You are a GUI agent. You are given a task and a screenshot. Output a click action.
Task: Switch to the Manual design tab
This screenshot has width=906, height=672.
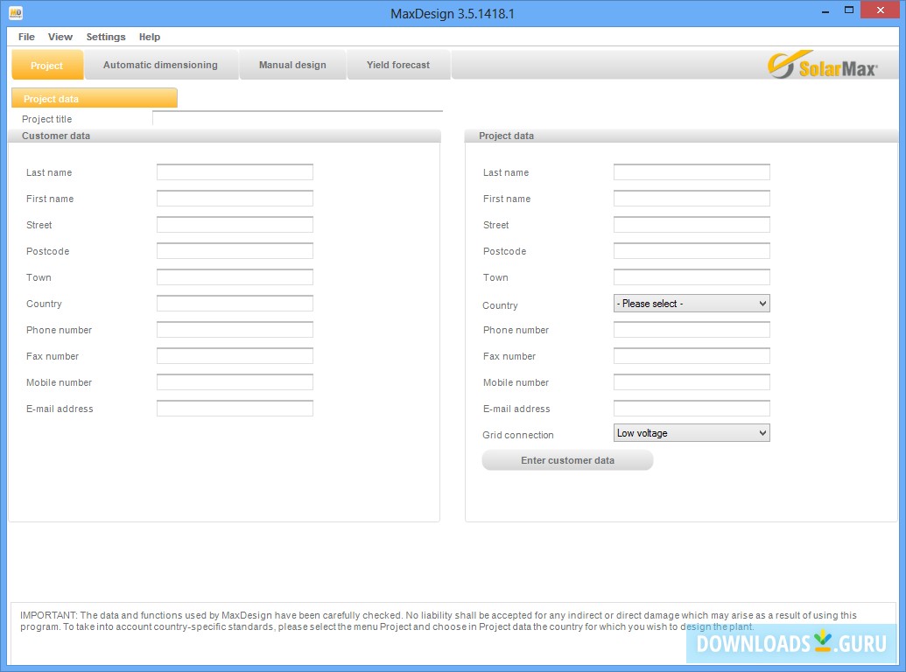pyautogui.click(x=292, y=66)
